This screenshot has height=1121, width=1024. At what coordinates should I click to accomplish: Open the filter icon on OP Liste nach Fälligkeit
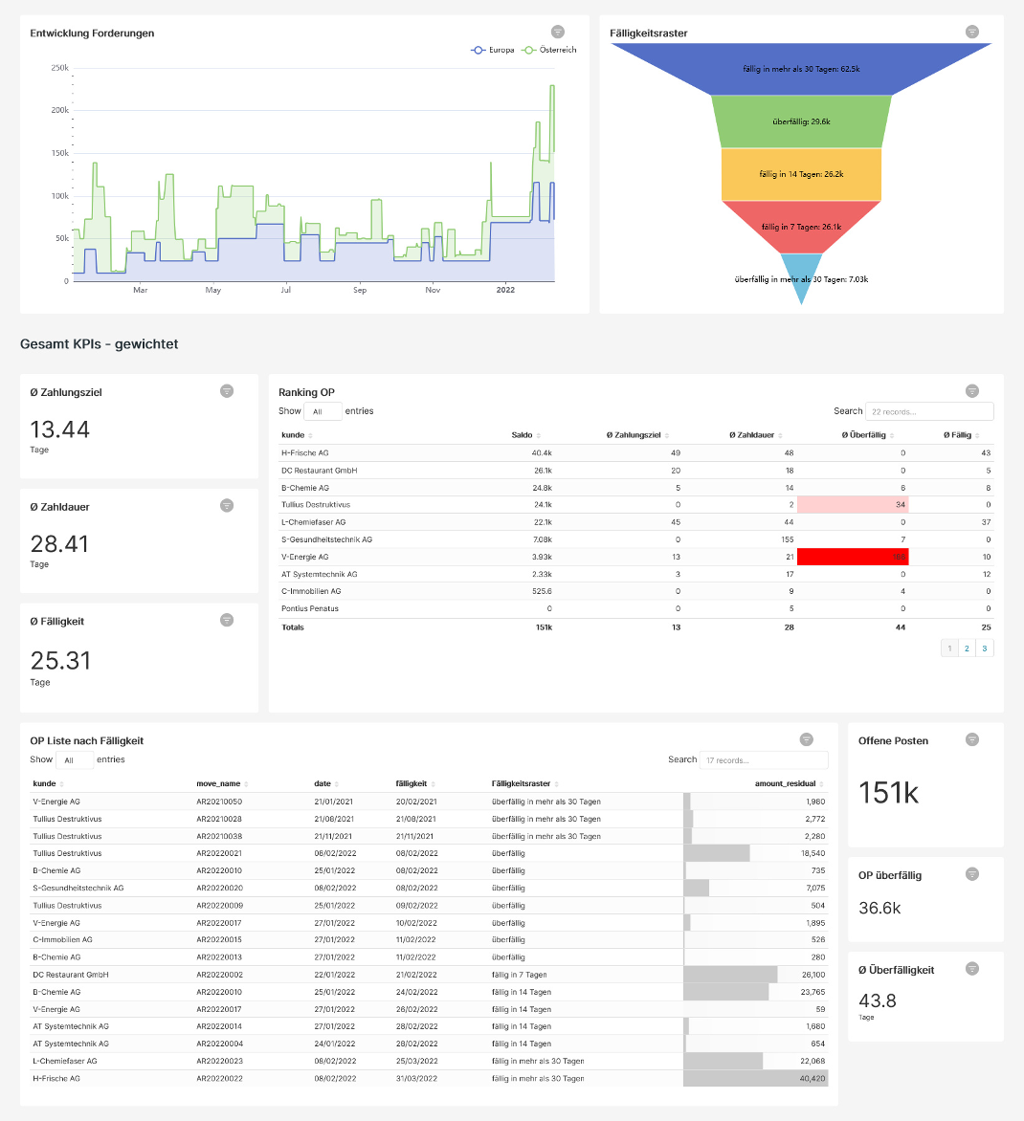(x=806, y=739)
